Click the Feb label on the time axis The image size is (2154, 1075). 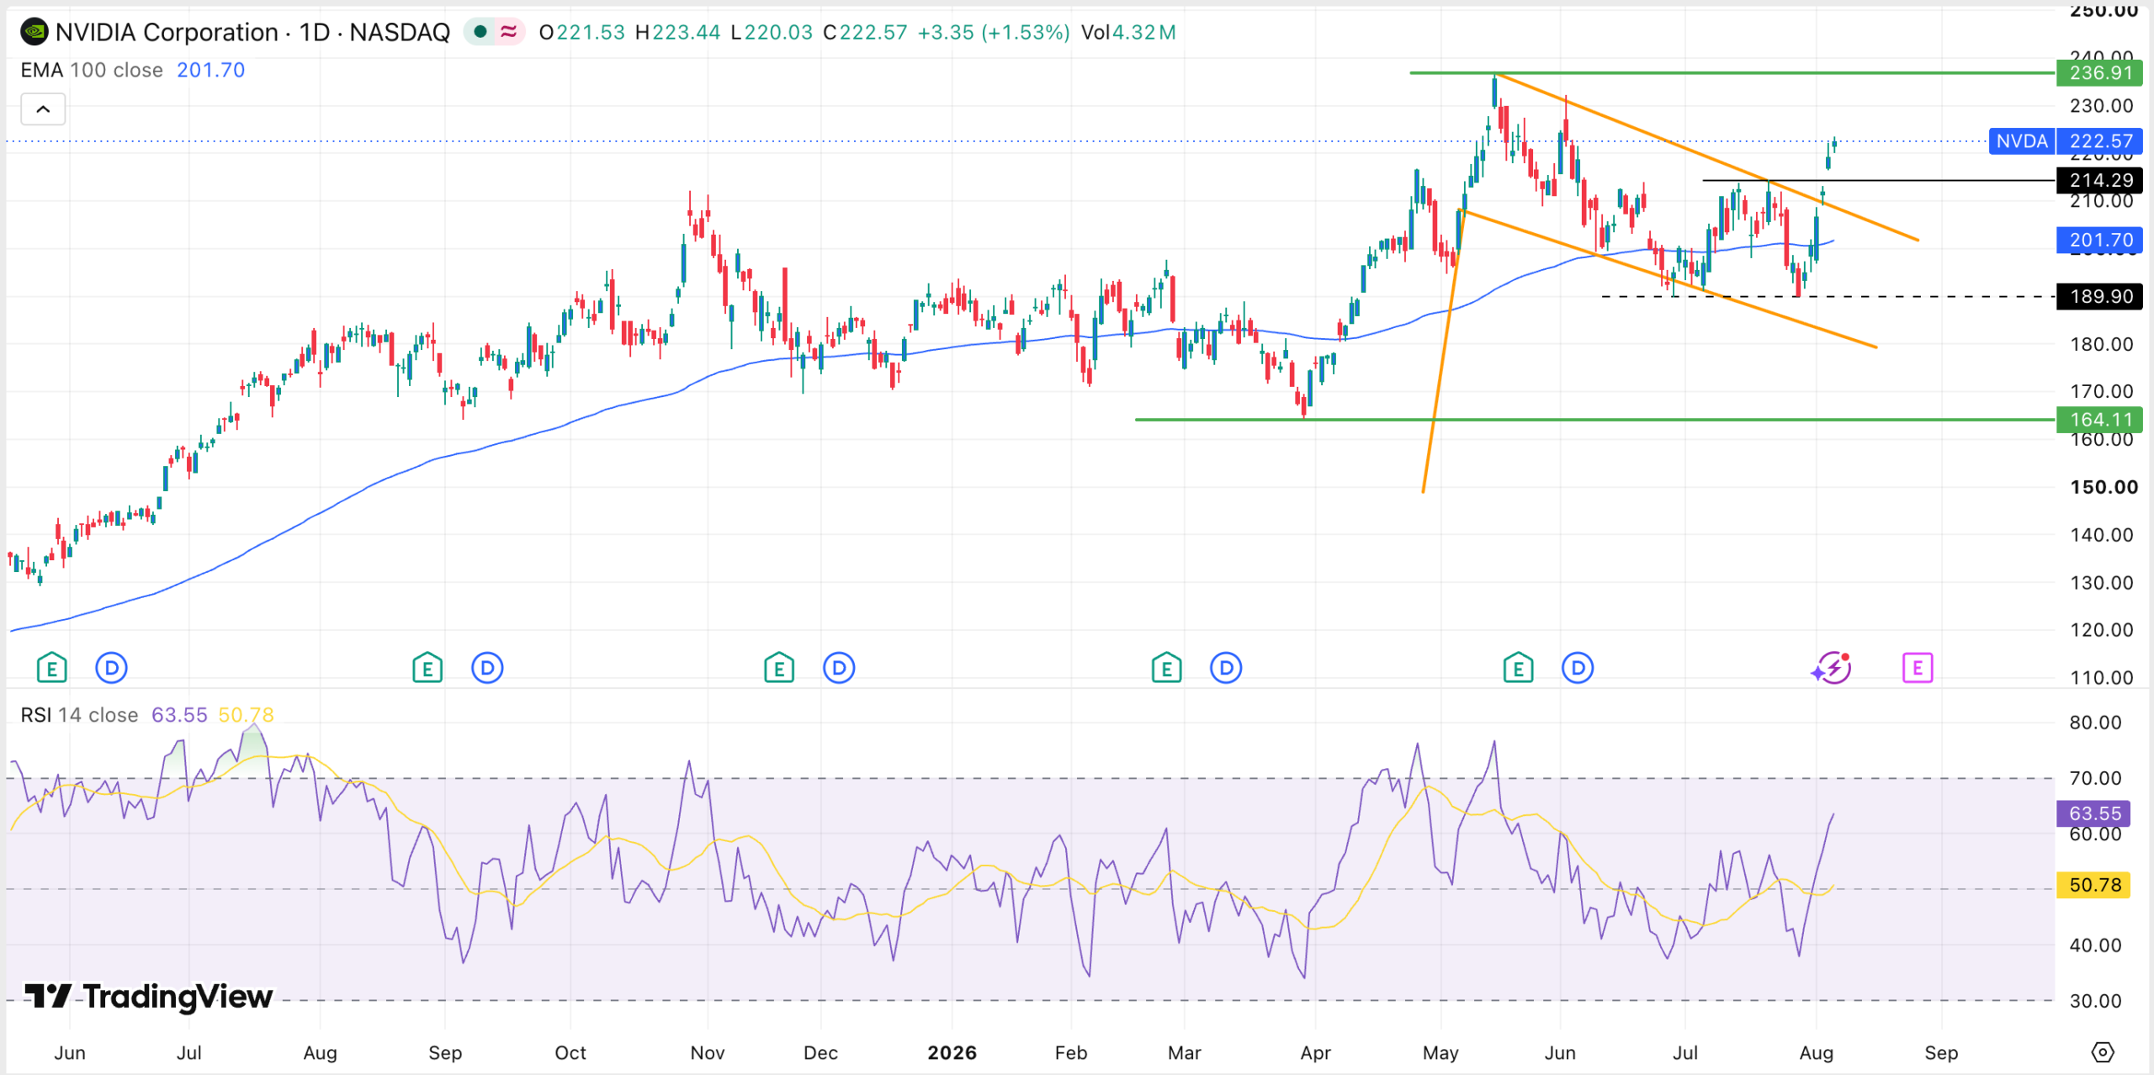1071,1052
